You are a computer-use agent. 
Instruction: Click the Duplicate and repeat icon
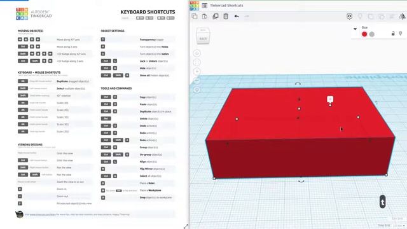[216, 17]
